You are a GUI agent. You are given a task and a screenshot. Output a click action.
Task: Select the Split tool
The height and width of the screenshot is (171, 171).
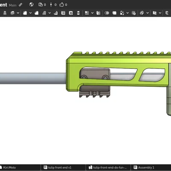(x=114, y=13)
